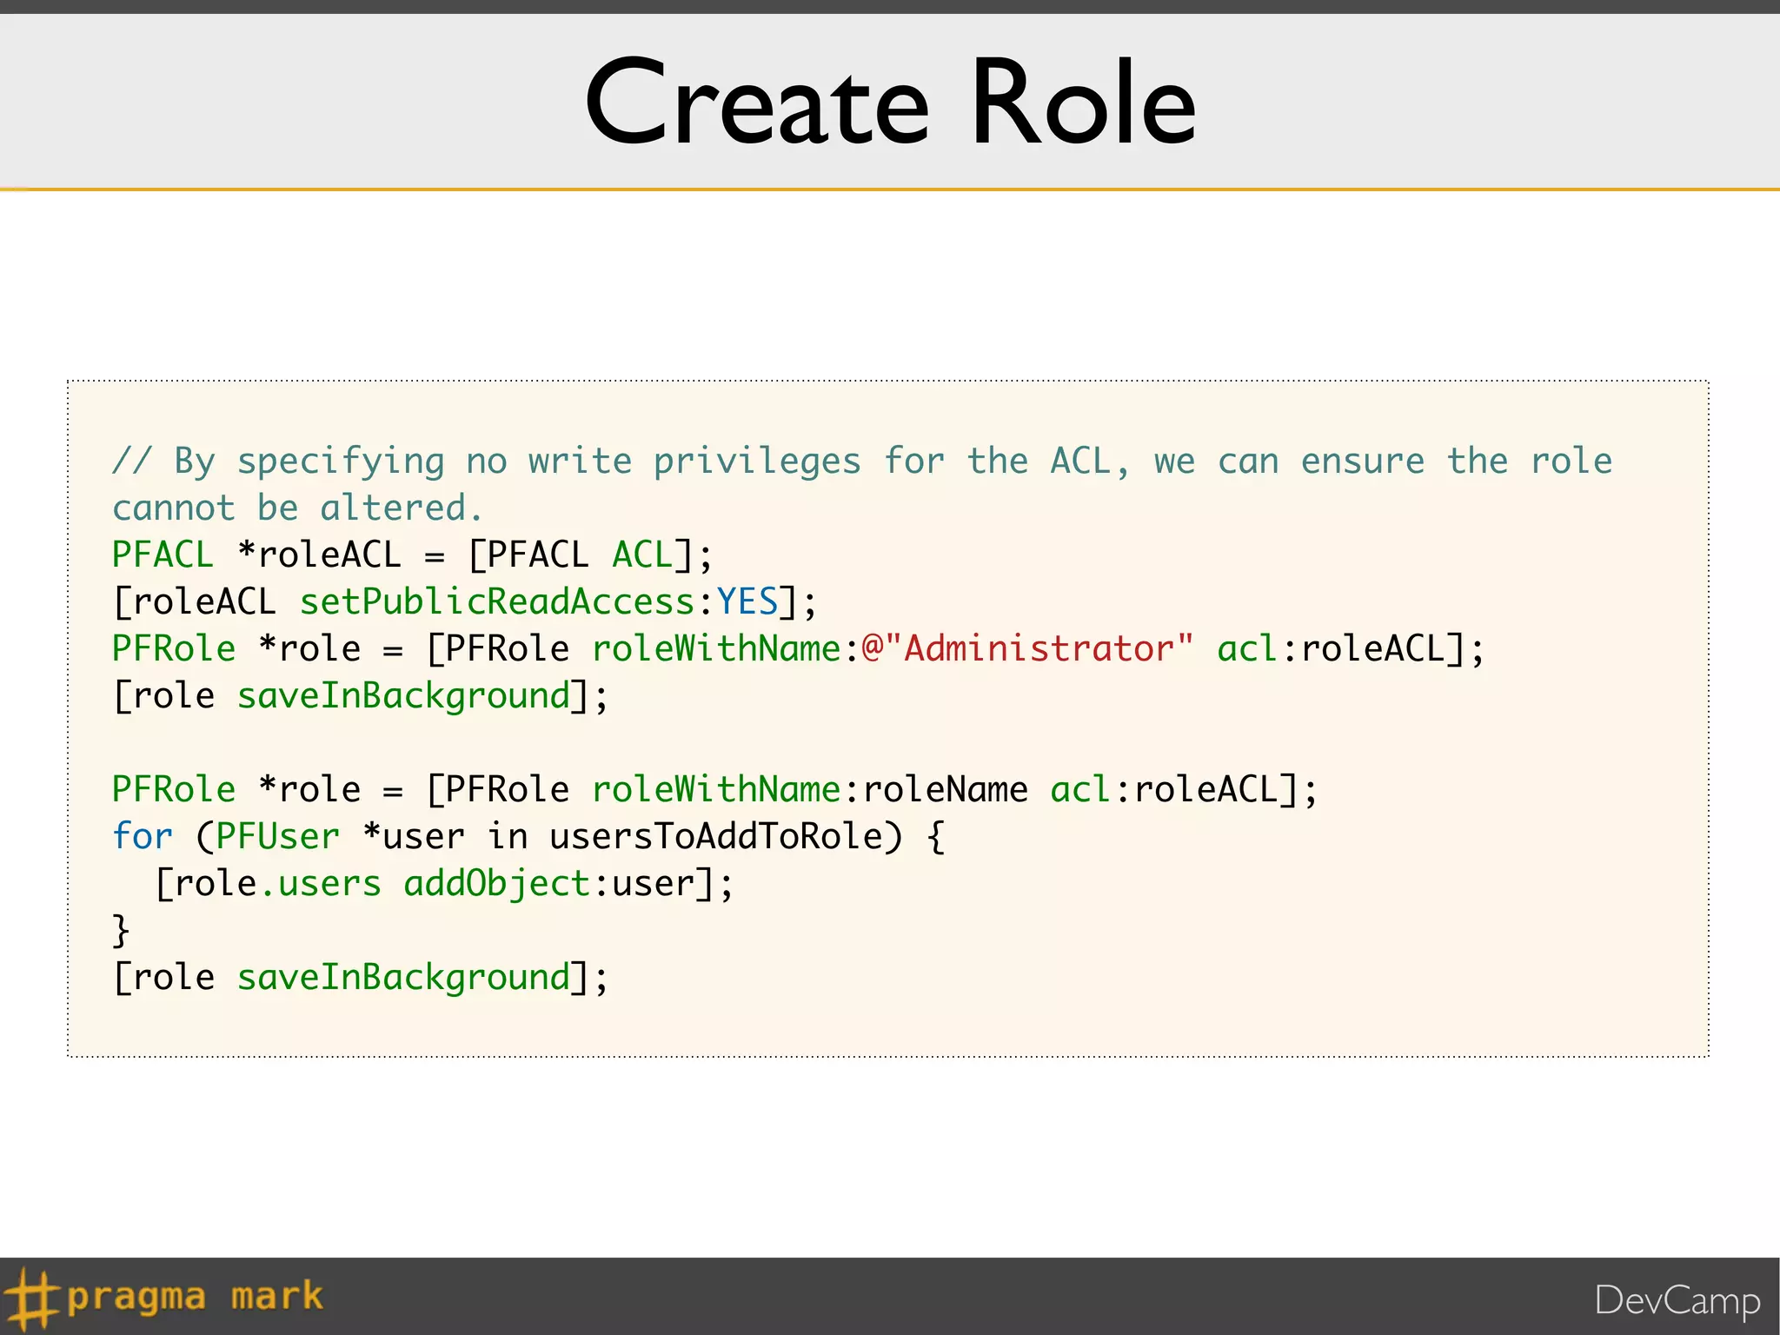Click the closing brace '}' line
Image resolution: width=1780 pixels, height=1335 pixels.
click(x=121, y=931)
